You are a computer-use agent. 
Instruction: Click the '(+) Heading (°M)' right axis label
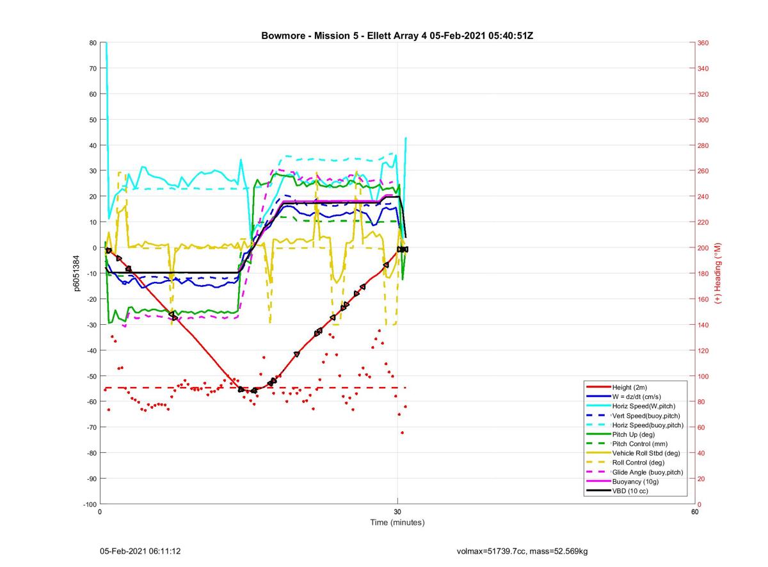[x=718, y=273]
